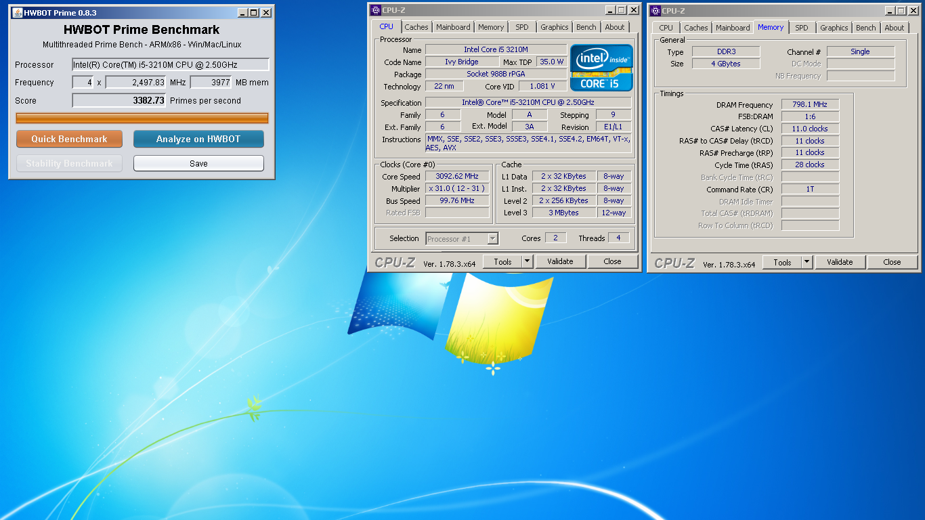This screenshot has width=925, height=520.
Task: Click the 798.1 MHz DRAM frequency value
Action: click(810, 104)
